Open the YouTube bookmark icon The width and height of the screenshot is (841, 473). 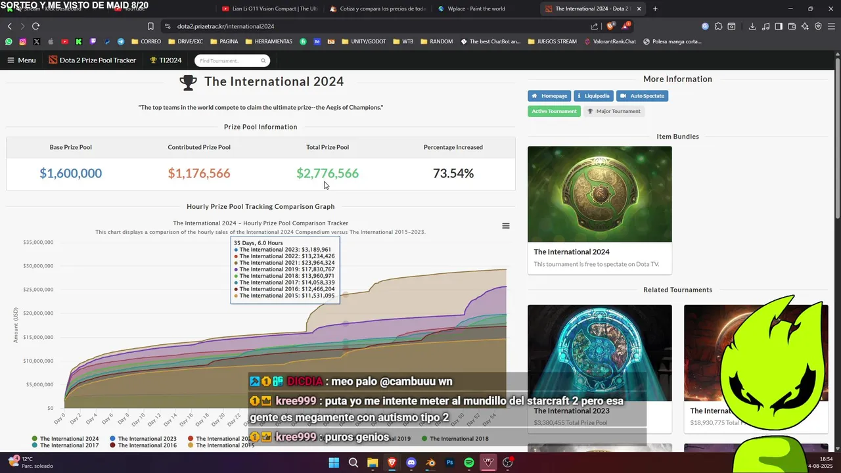[64, 41]
